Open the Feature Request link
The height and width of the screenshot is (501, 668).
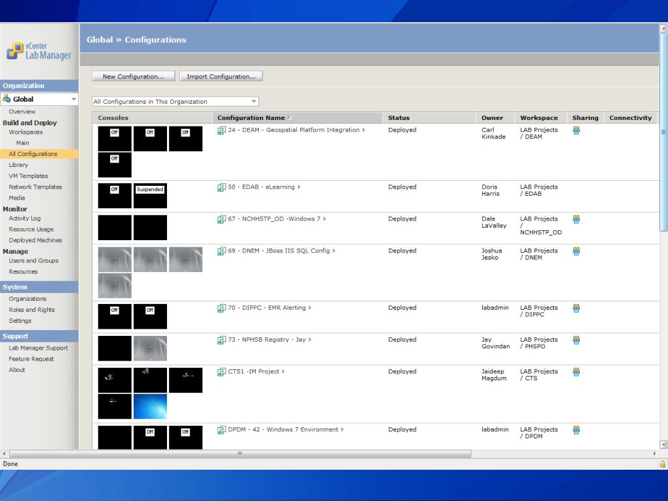(x=31, y=359)
